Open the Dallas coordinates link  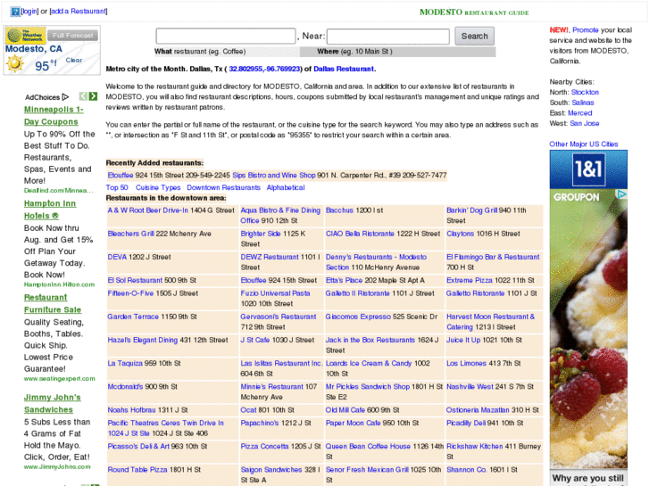pos(264,69)
